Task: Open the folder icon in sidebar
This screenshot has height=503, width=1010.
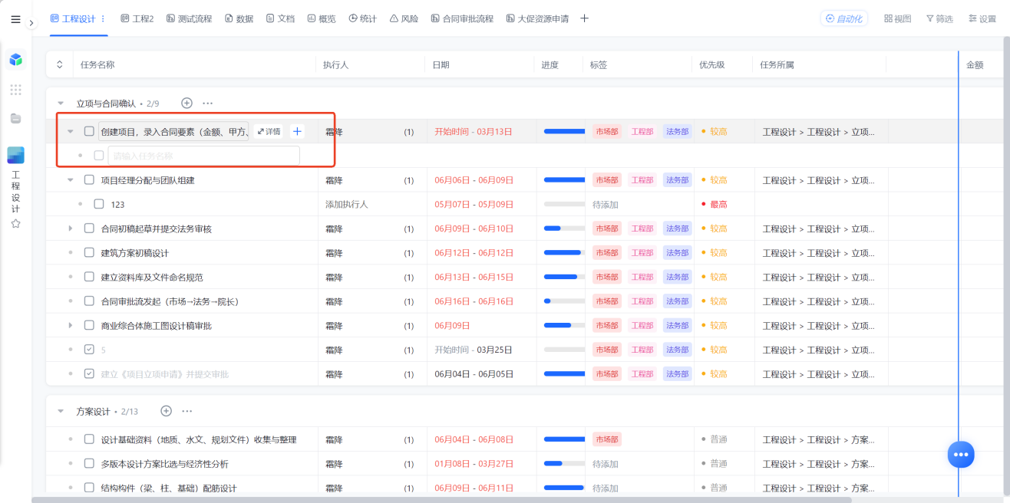Action: click(x=15, y=118)
